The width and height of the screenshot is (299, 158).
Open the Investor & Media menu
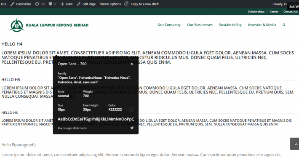[262, 25]
